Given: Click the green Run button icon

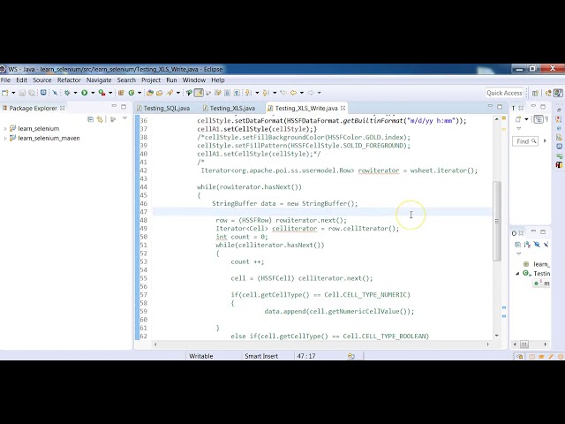Looking at the screenshot, I should pyautogui.click(x=85, y=93).
